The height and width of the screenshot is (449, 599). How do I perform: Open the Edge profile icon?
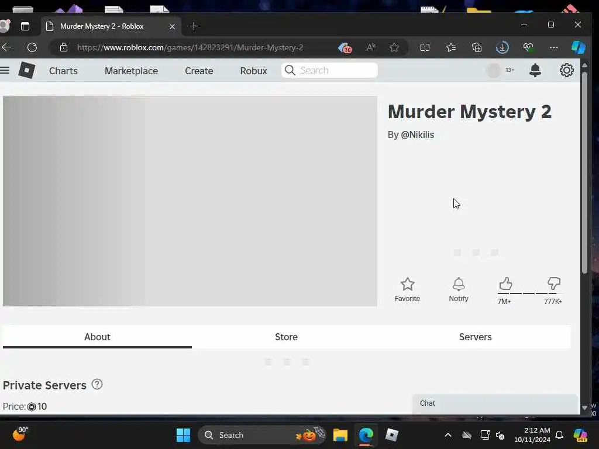pyautogui.click(x=5, y=26)
